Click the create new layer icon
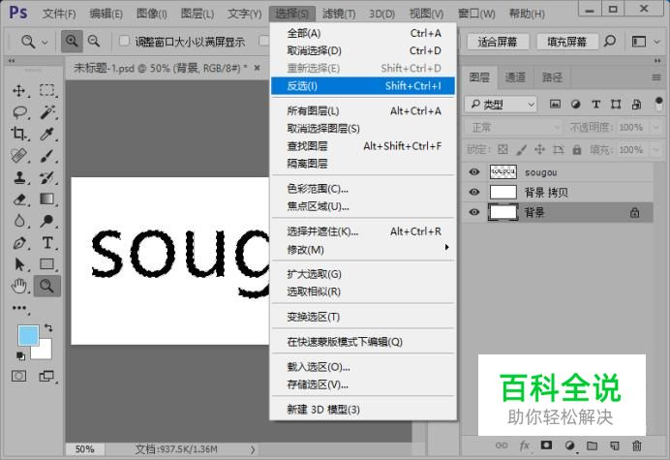Screen dimensions: 670x460 pos(615,445)
